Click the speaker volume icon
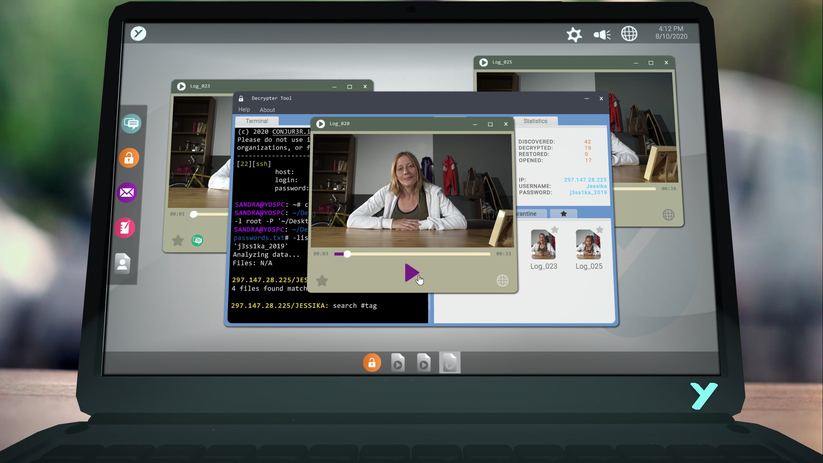This screenshot has width=823, height=463. 602,34
